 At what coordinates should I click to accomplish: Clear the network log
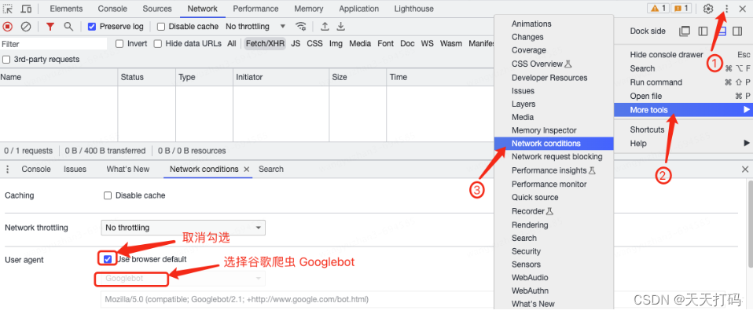tap(26, 26)
